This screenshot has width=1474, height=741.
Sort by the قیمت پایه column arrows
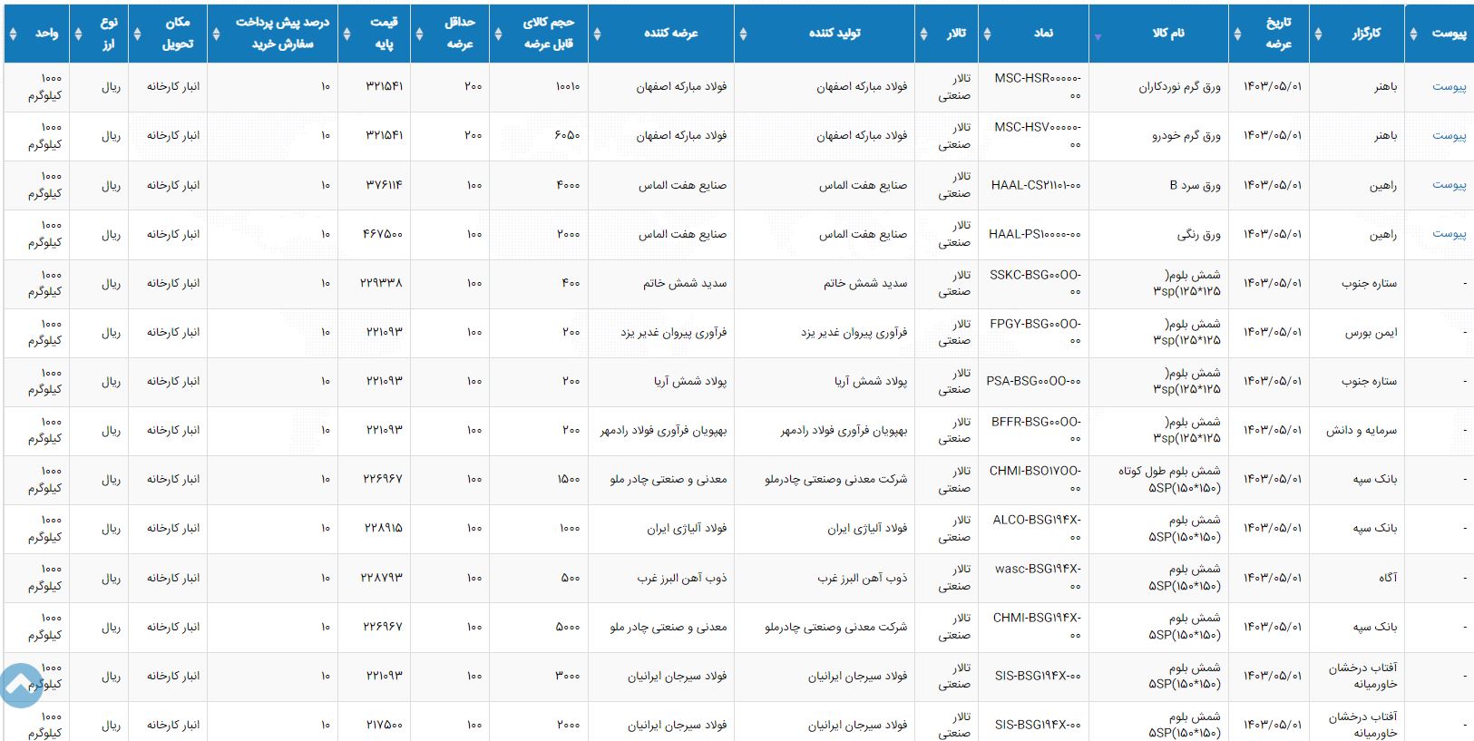click(x=347, y=34)
